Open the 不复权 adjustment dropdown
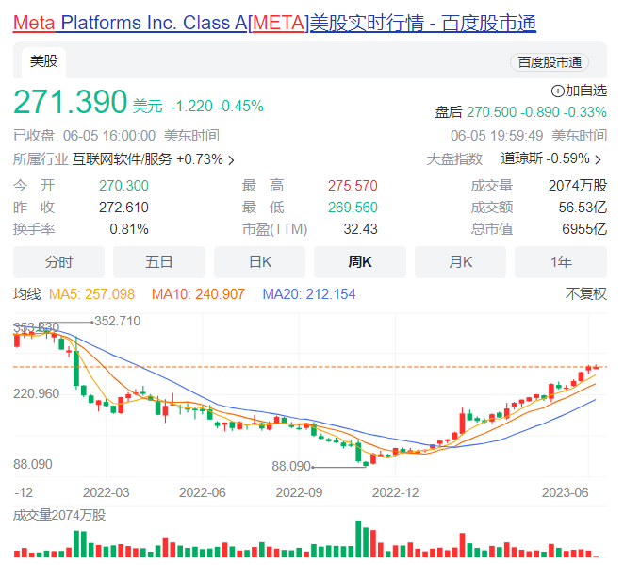Image resolution: width=624 pixels, height=565 pixels. [x=586, y=294]
